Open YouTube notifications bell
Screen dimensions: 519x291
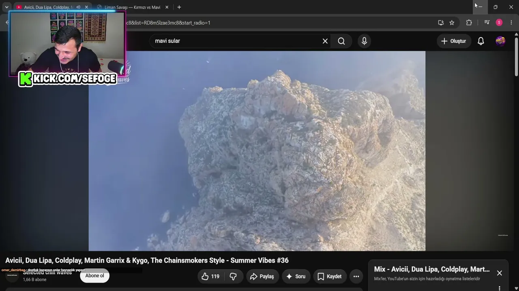pos(481,41)
